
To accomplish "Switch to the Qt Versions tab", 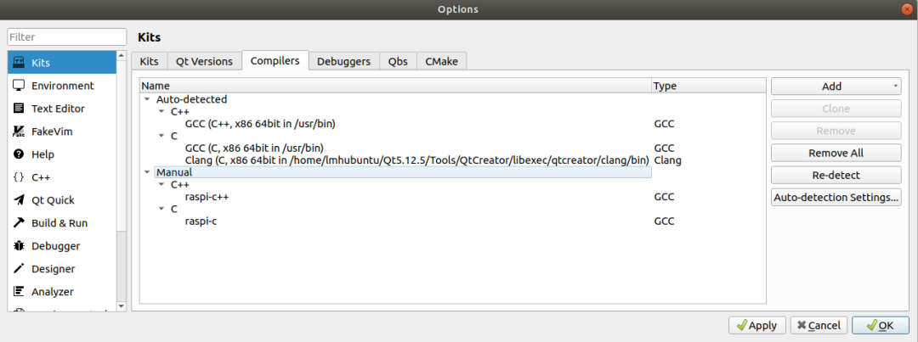I will pos(204,61).
